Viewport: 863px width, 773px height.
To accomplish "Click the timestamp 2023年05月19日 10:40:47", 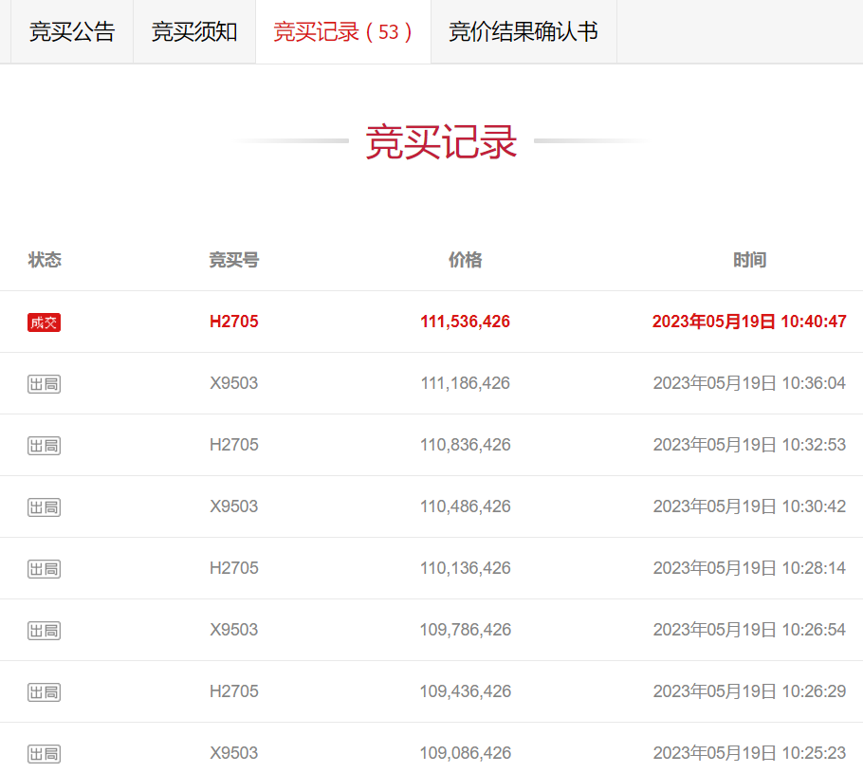I will [x=750, y=322].
